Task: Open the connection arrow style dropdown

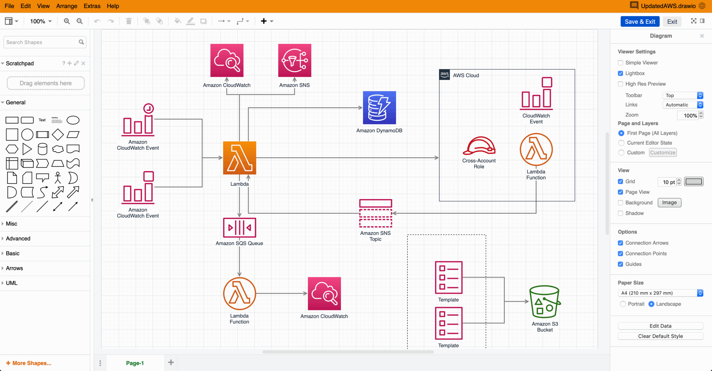Action: [224, 21]
